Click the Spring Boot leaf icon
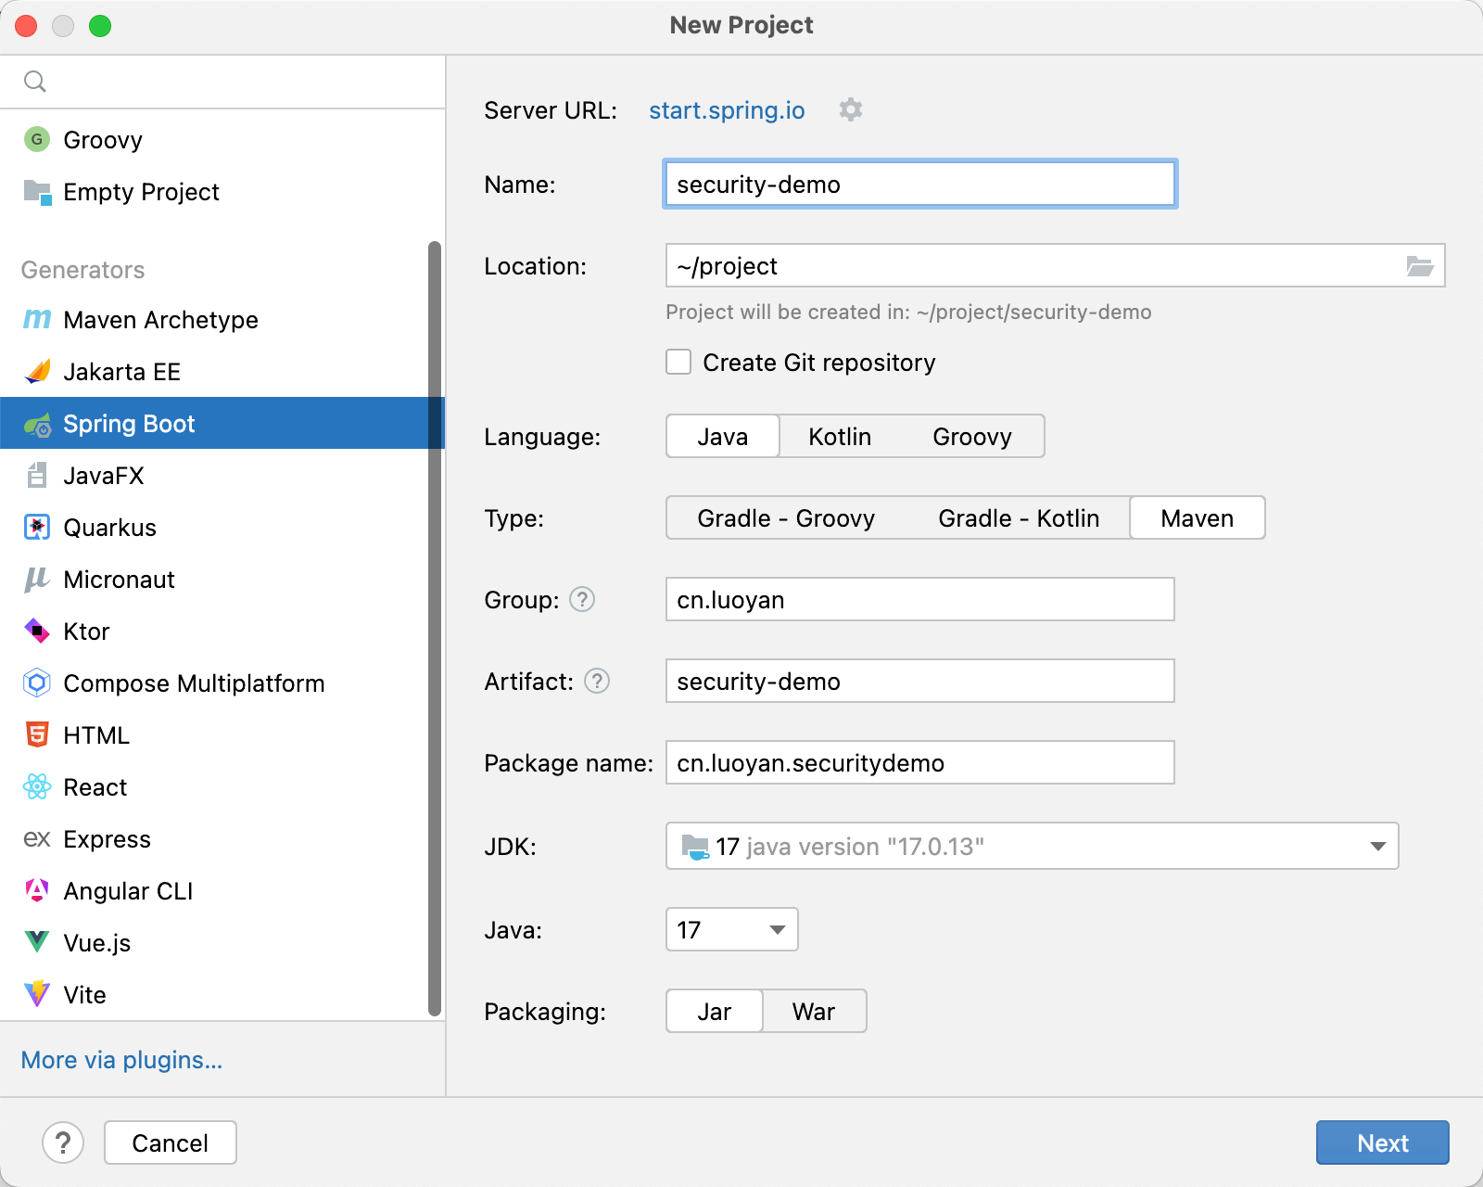 [x=37, y=425]
